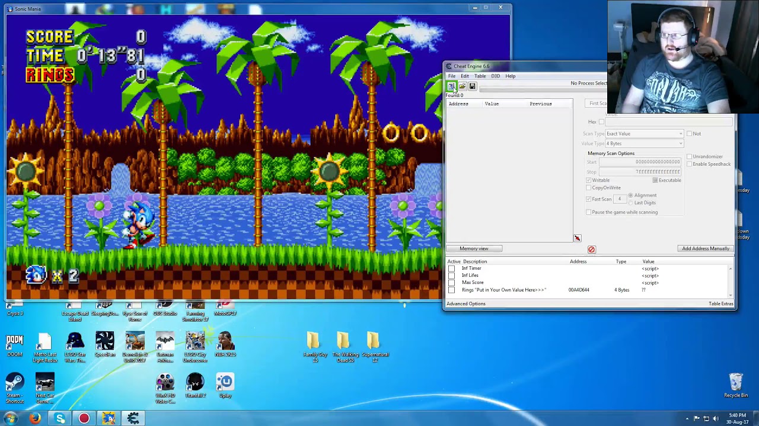Toggle Pause the game while scanning
Viewport: 759px width, 426px height.
click(x=589, y=212)
